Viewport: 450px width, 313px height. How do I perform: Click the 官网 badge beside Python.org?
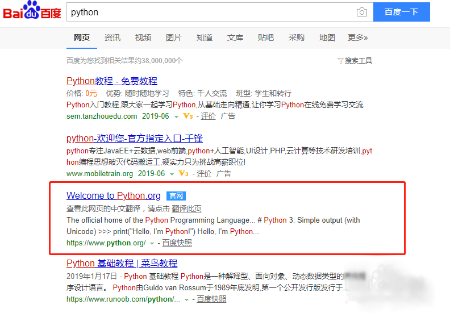(x=176, y=196)
